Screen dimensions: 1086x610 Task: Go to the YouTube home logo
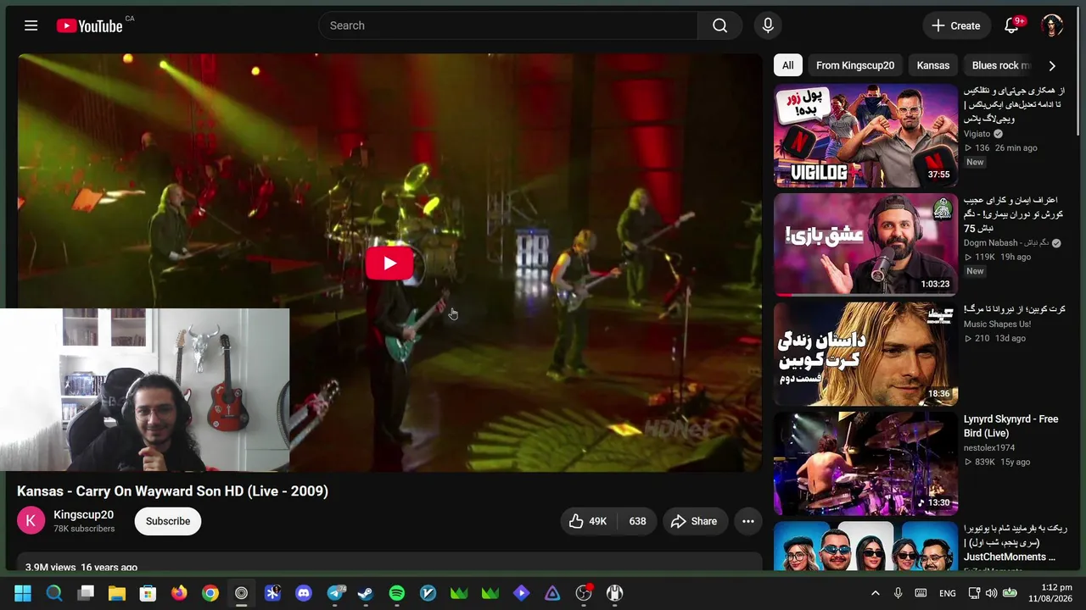tap(90, 25)
